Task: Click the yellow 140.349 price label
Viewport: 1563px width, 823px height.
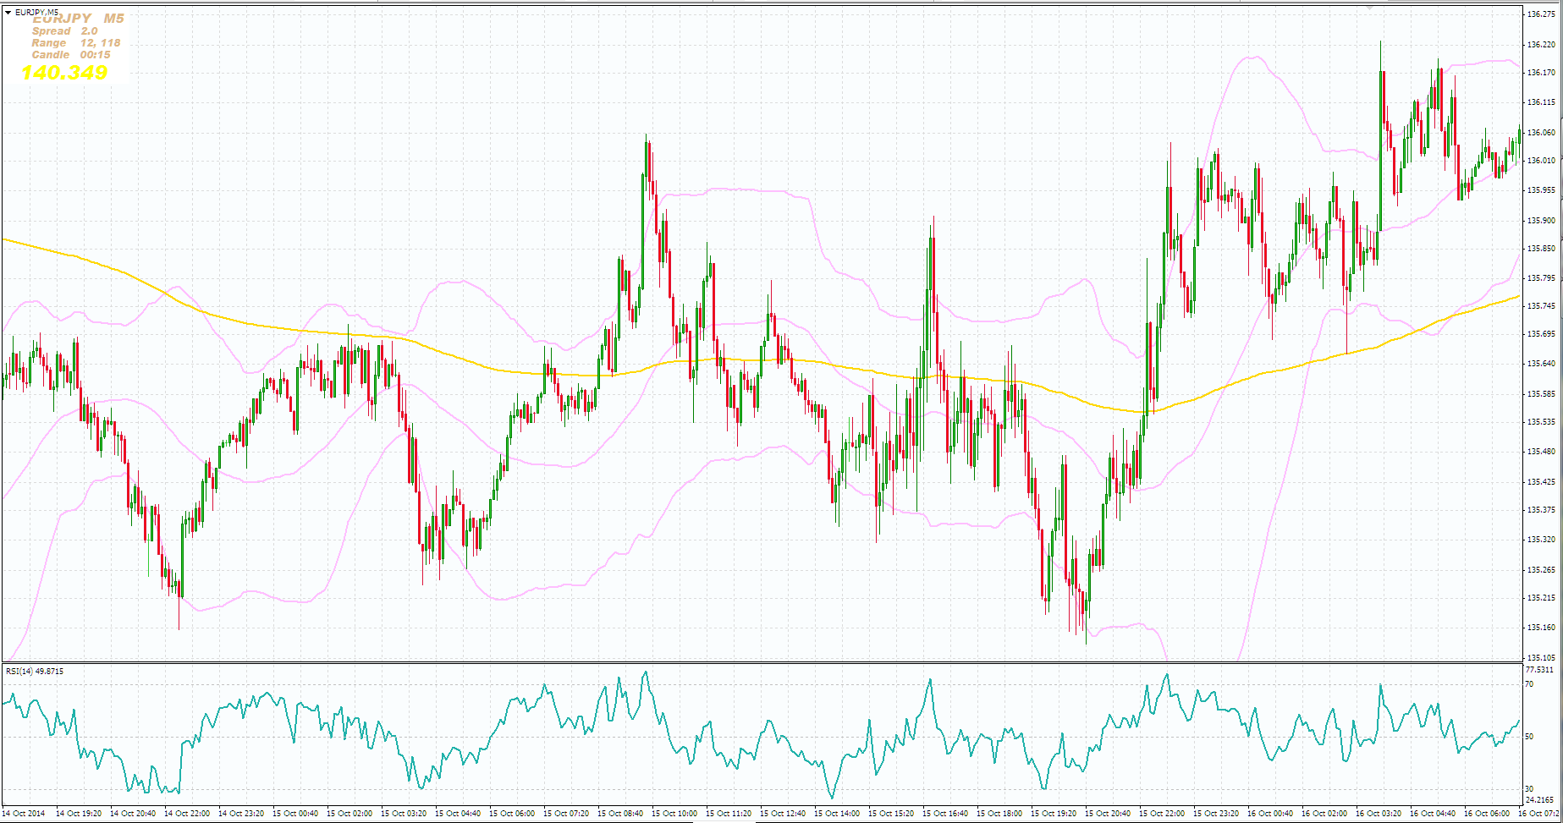Action: pyautogui.click(x=64, y=73)
